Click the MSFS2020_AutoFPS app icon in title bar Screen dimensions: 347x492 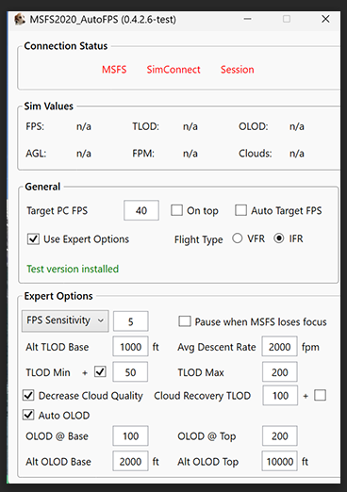20,20
